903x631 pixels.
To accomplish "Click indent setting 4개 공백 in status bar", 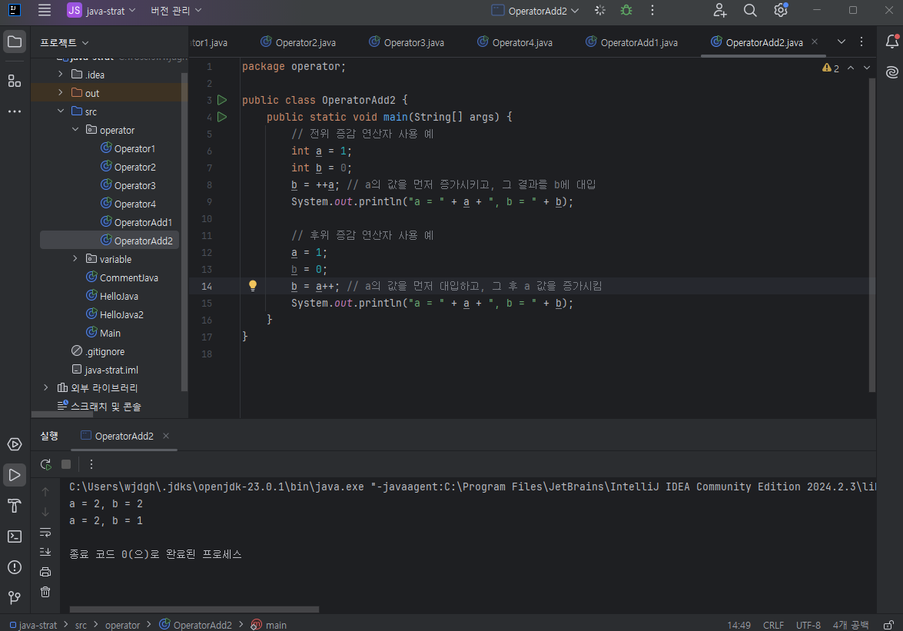I will coord(851,626).
